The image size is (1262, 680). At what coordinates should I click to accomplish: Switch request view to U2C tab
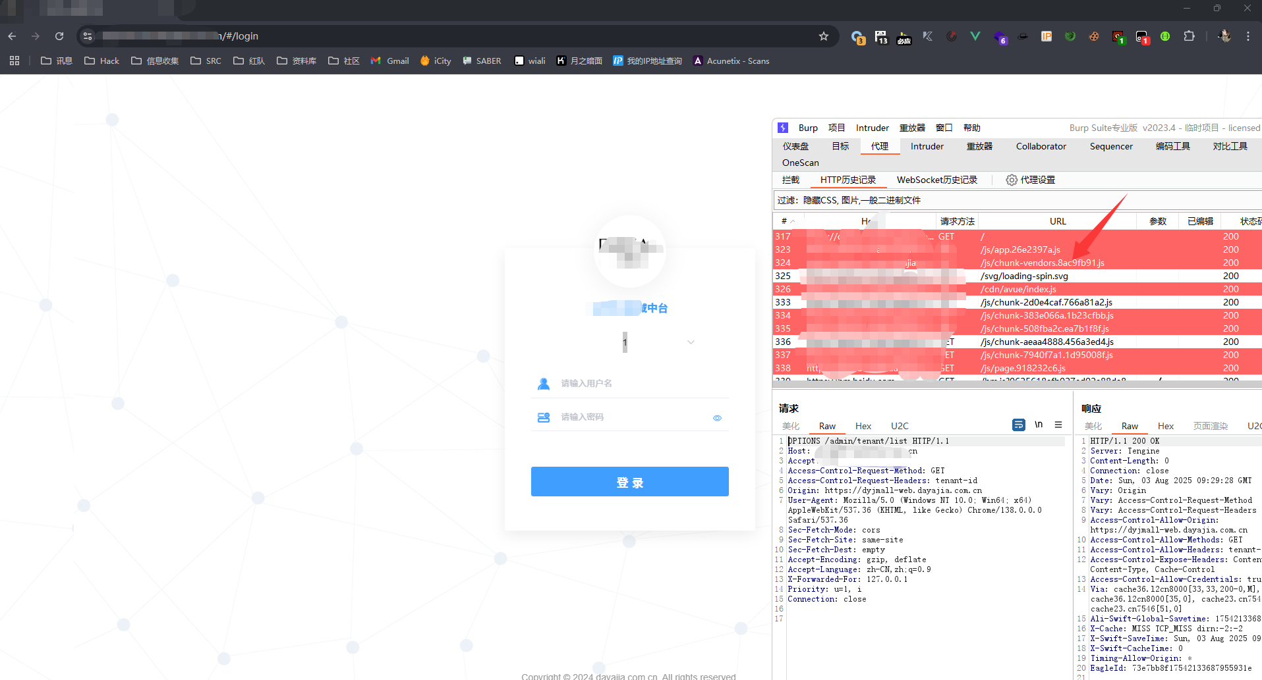click(x=900, y=426)
